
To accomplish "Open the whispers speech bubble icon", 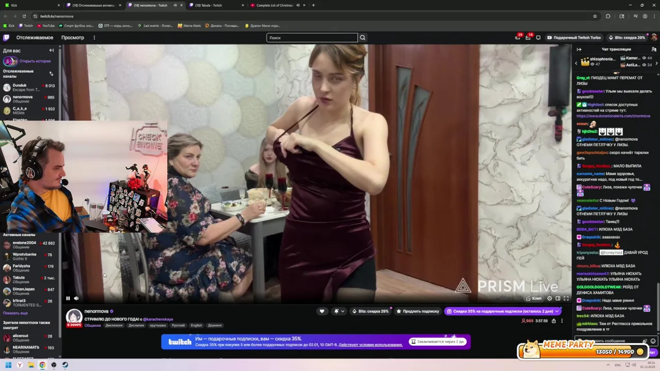I will pyautogui.click(x=538, y=38).
